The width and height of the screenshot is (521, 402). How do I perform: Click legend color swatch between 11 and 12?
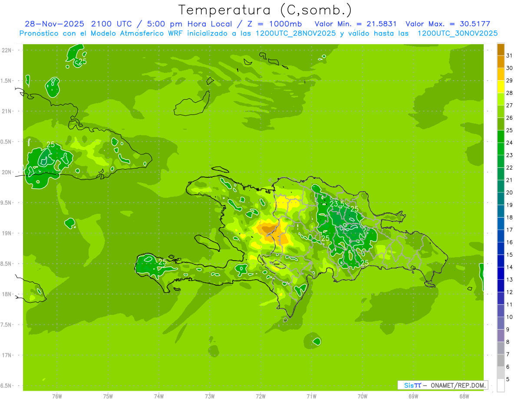coord(501,298)
